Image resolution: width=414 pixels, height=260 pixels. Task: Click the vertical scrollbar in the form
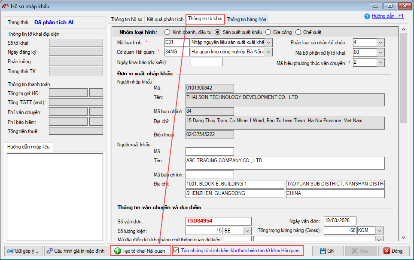tap(403, 129)
